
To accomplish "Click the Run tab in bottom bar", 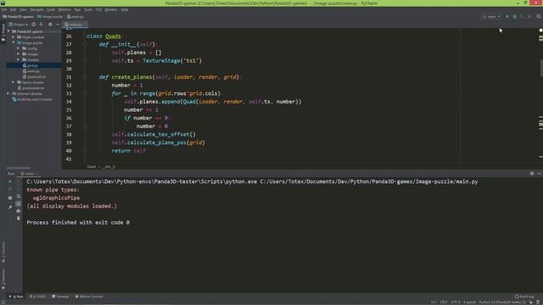I will click(16, 297).
